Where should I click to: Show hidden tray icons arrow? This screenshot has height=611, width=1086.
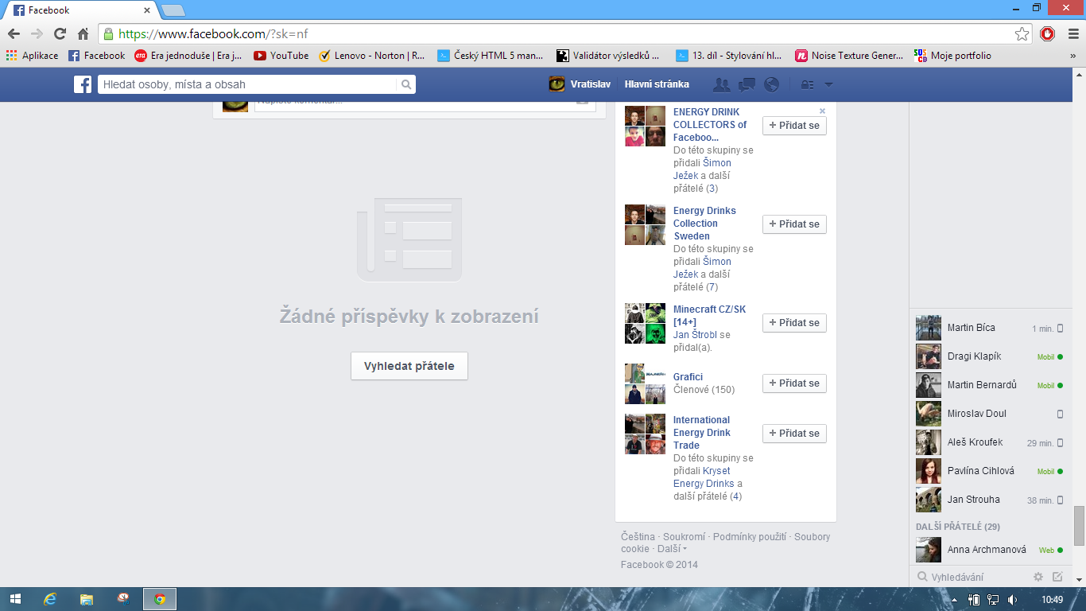click(x=953, y=599)
